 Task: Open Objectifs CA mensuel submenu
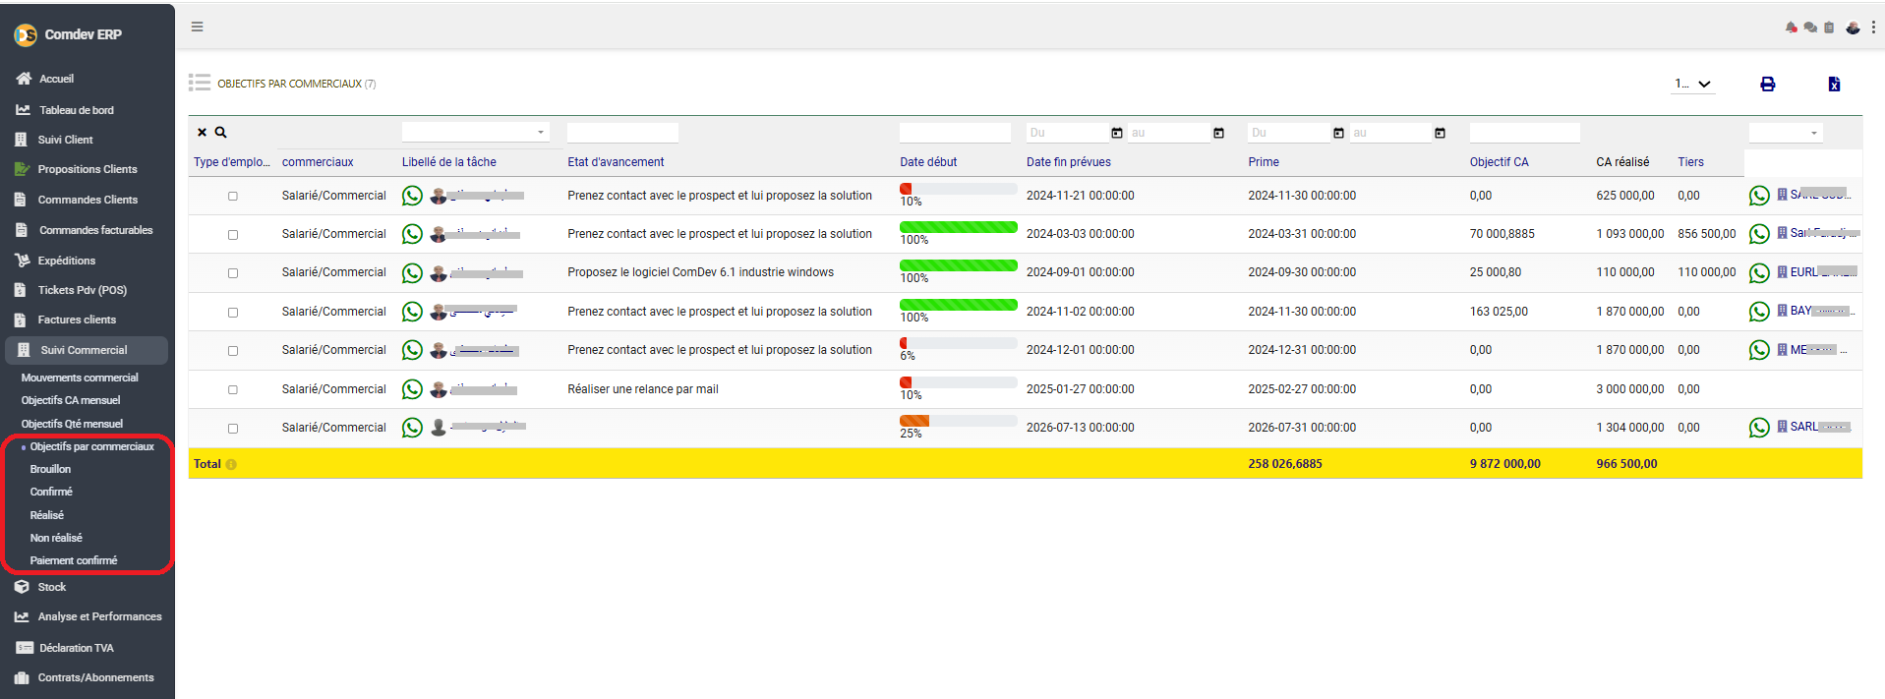click(x=71, y=400)
